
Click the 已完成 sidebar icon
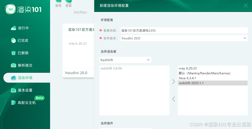point(13,40)
